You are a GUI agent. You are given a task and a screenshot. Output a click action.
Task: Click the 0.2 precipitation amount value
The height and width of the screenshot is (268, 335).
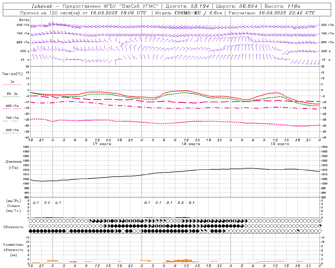point(181,203)
